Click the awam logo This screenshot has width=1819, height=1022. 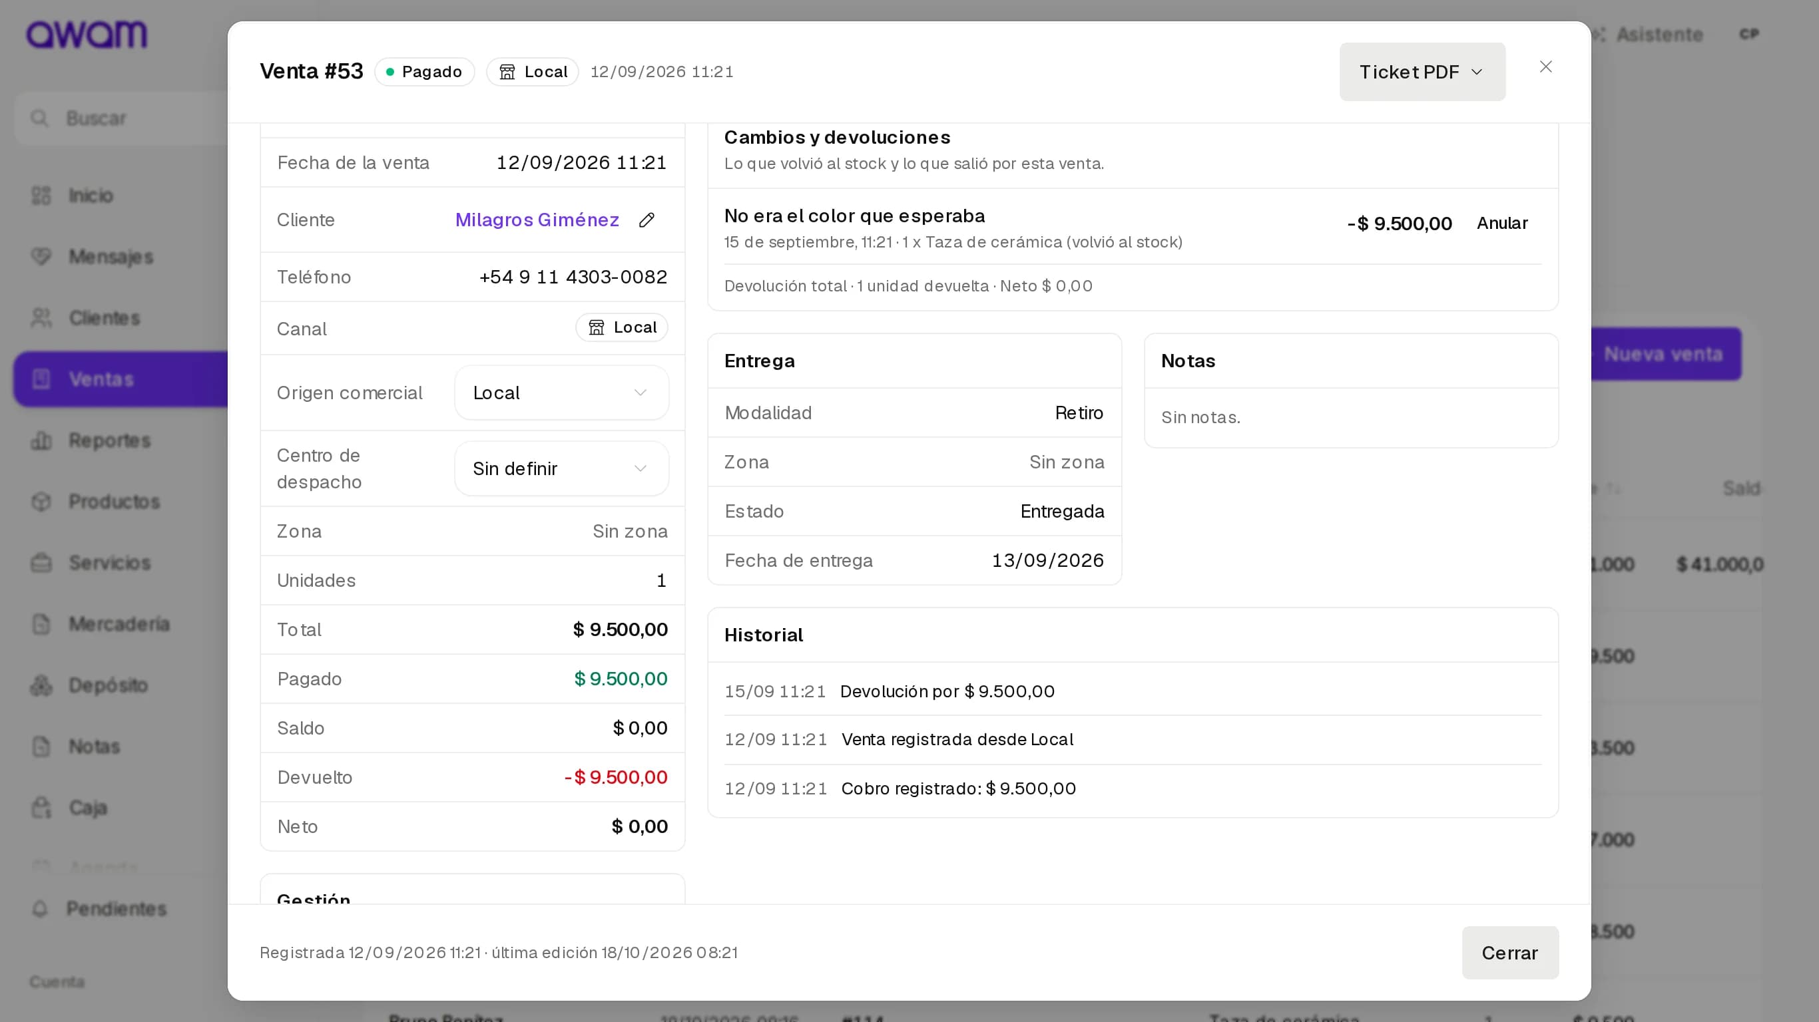coord(87,34)
